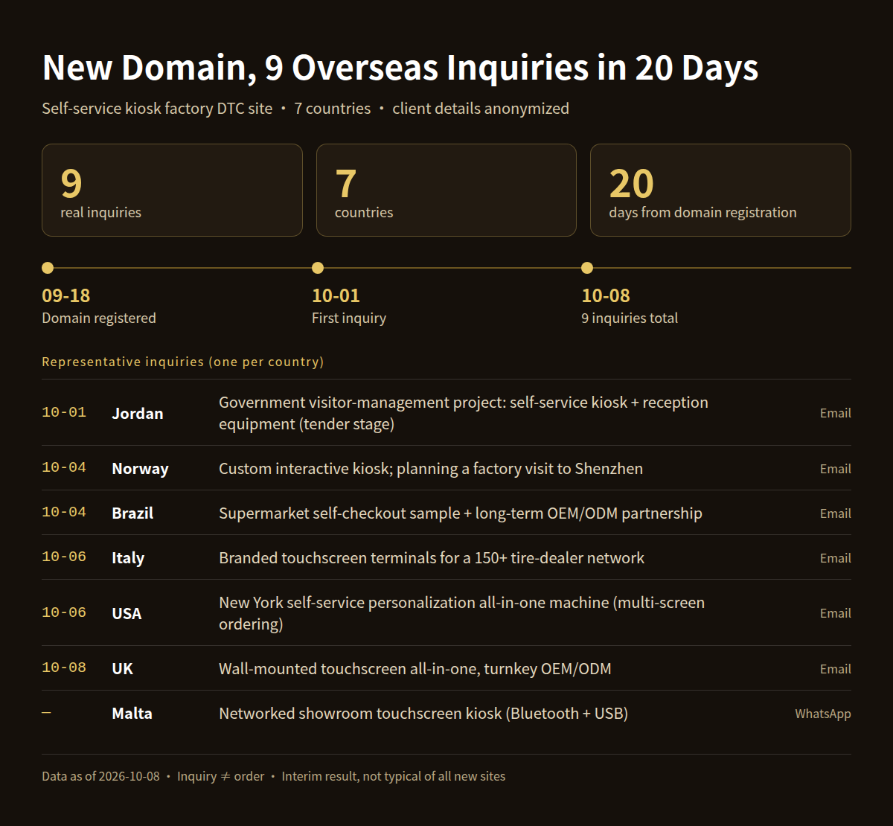Click 'Email' in the UK row
Image resolution: width=893 pixels, height=826 pixels.
835,669
